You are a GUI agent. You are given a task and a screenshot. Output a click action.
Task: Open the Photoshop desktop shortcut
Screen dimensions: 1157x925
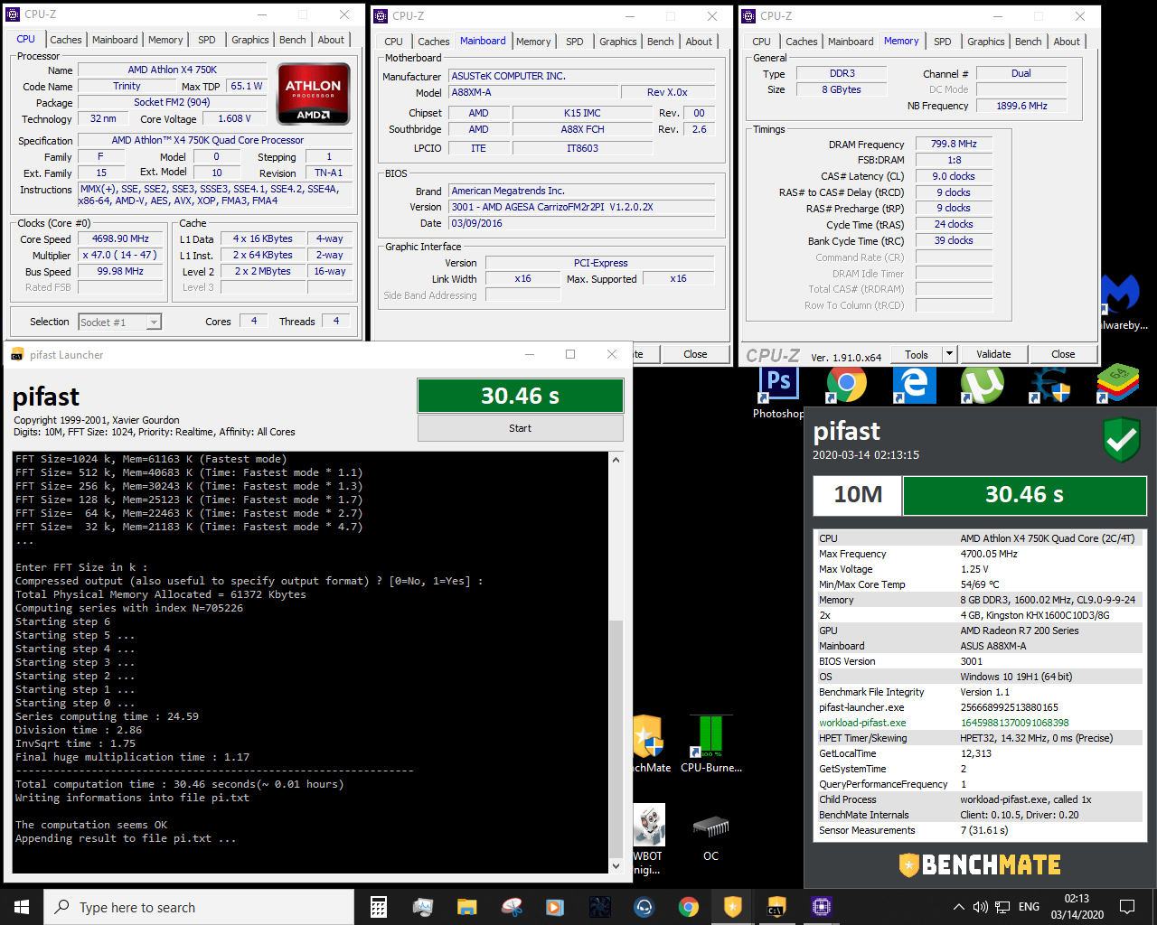tap(778, 393)
